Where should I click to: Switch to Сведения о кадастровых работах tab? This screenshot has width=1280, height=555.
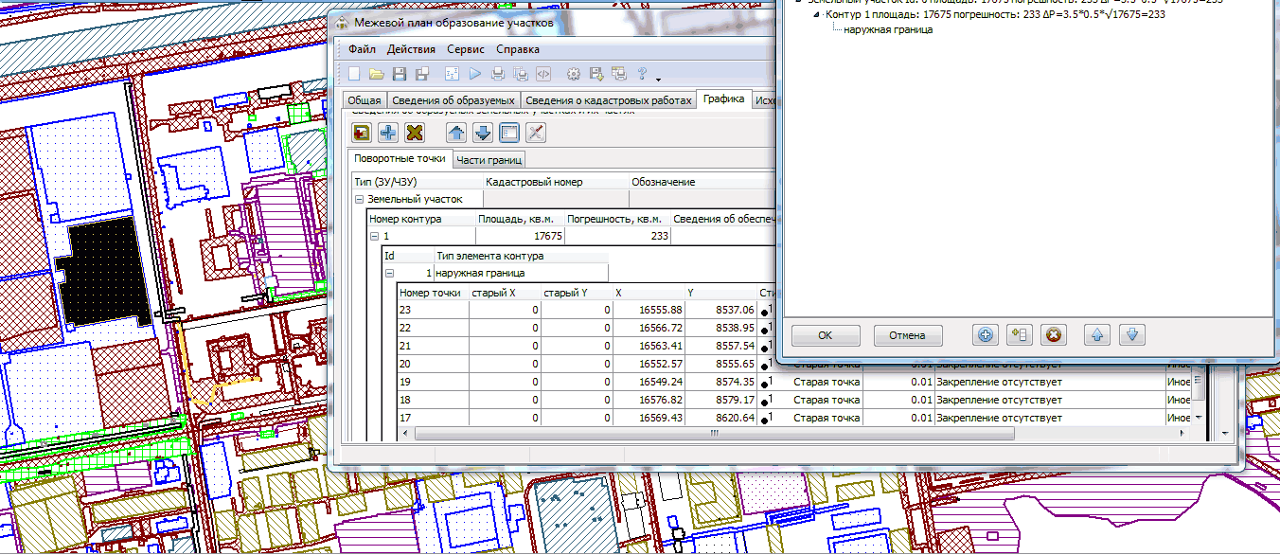[608, 100]
